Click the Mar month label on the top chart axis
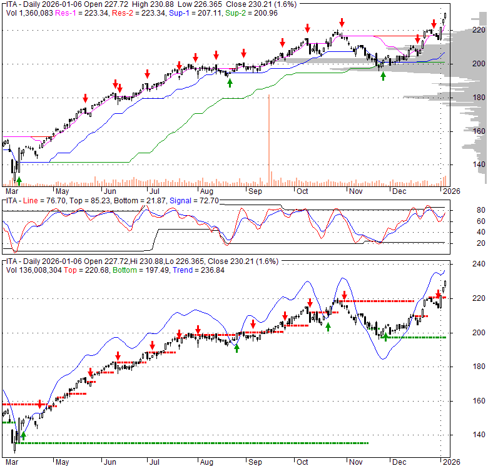Screen dimensions: 488x466 [12, 191]
